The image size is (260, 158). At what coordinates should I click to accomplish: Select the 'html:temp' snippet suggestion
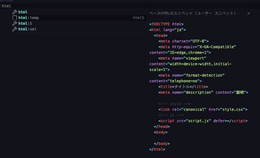point(79,18)
